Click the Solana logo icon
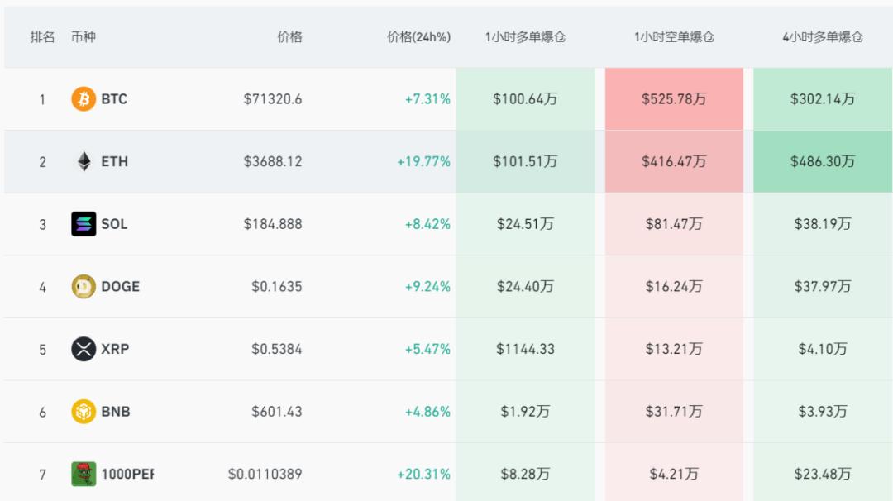This screenshot has height=501, width=893. [x=84, y=224]
